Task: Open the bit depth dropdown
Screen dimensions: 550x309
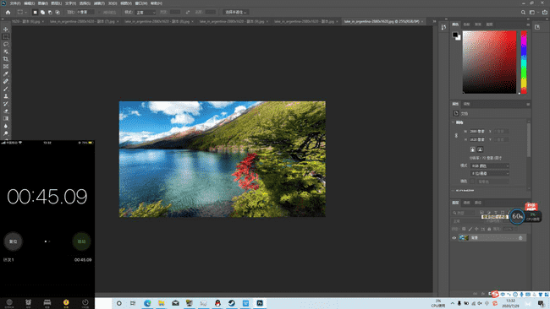Action: tap(490, 174)
